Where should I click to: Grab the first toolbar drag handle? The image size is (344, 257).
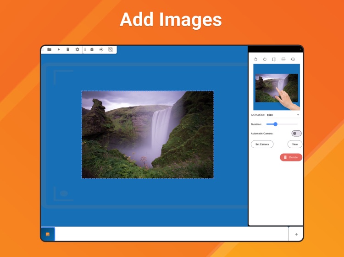(x=43, y=49)
